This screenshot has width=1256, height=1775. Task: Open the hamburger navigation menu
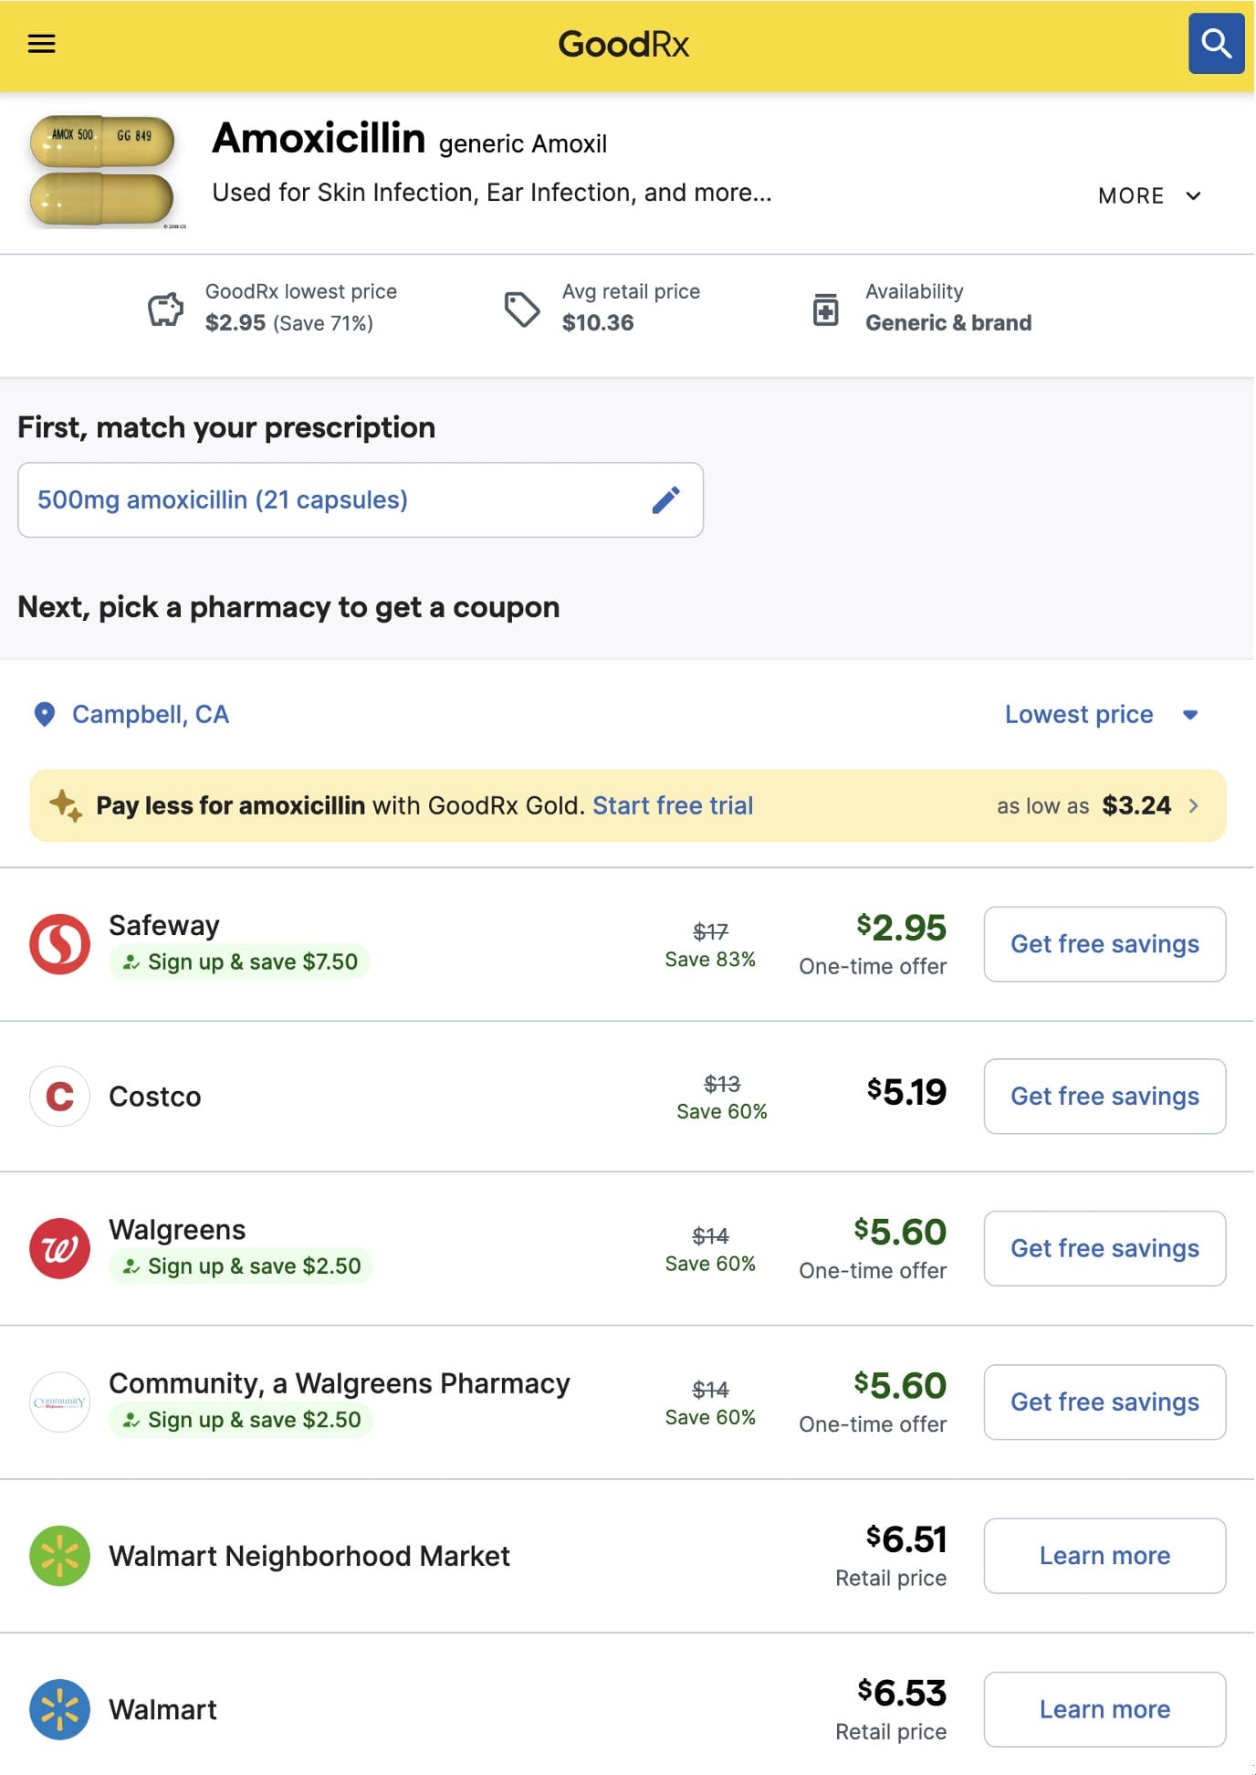click(x=42, y=44)
